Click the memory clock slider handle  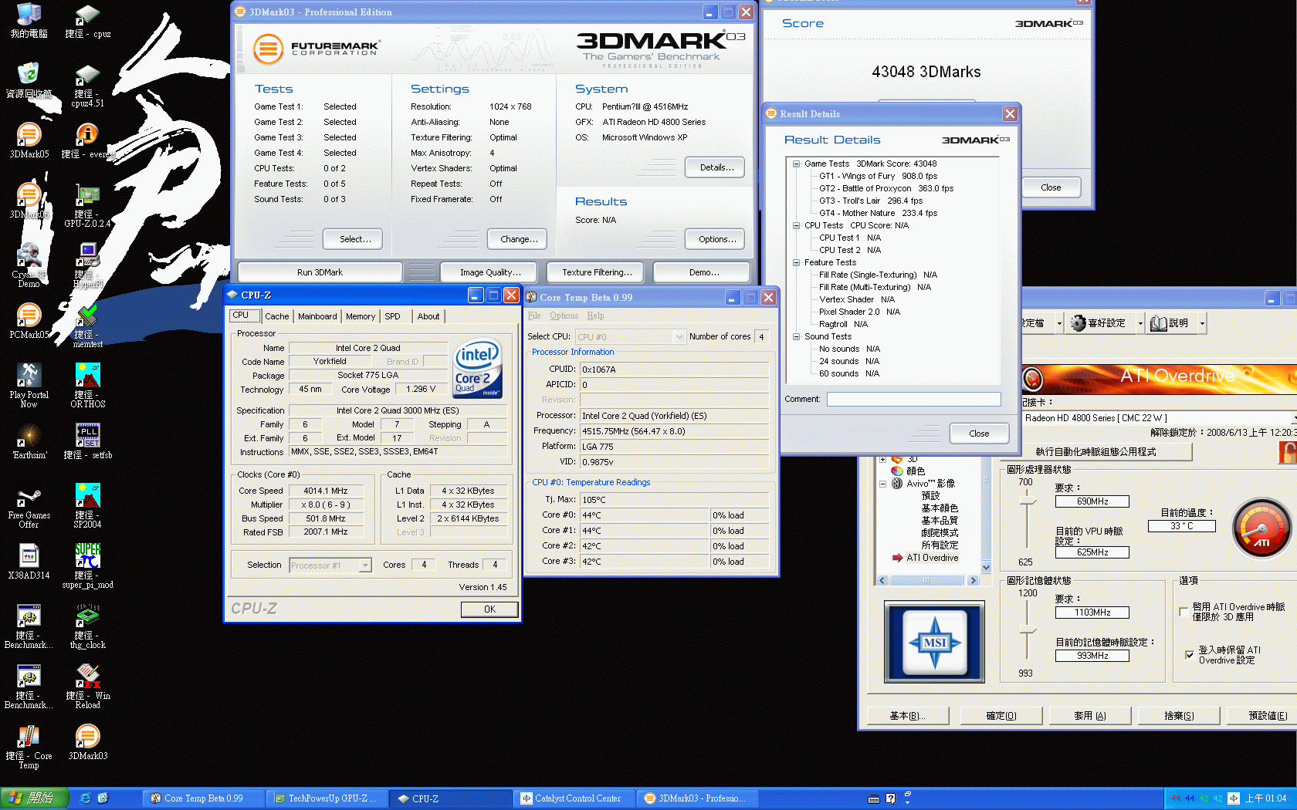point(1027,631)
